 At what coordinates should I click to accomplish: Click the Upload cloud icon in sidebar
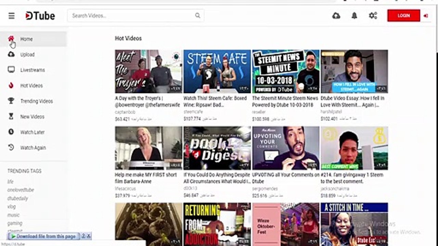[11, 54]
